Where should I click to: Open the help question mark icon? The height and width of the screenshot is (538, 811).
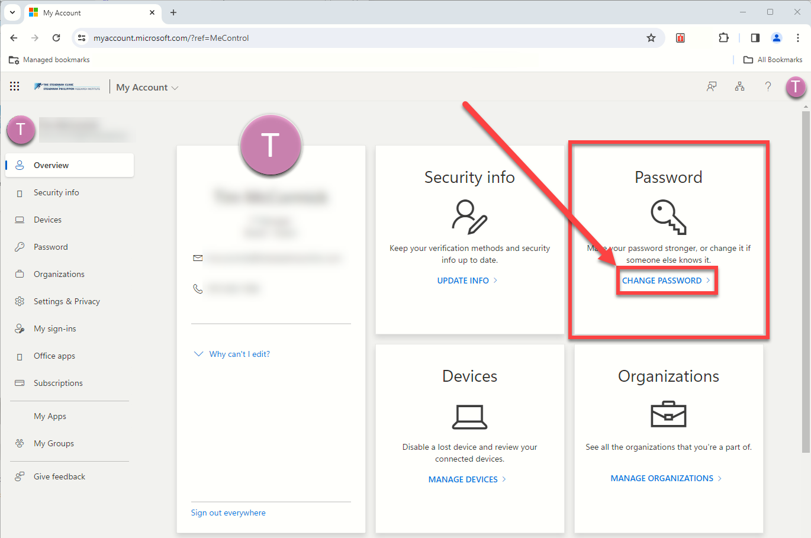pyautogui.click(x=768, y=87)
